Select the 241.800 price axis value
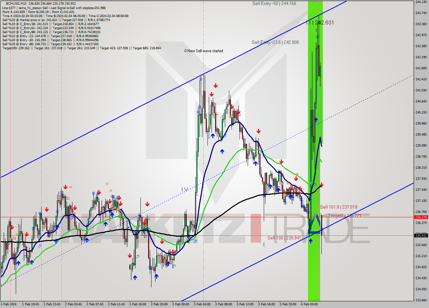 tap(421, 68)
